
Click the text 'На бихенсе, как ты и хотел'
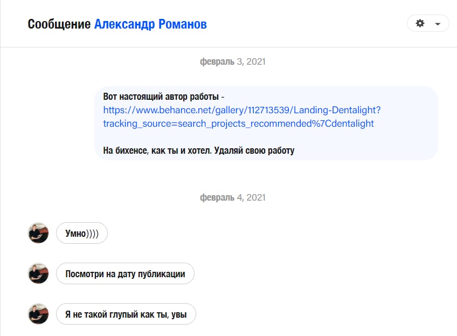click(157, 150)
